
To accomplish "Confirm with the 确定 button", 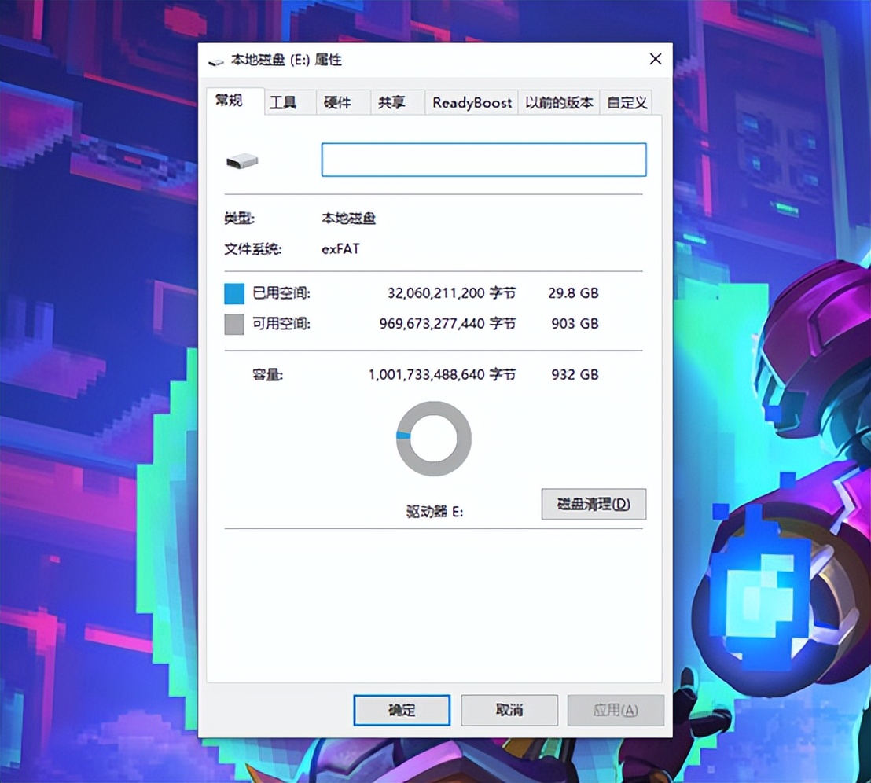I will 402,710.
